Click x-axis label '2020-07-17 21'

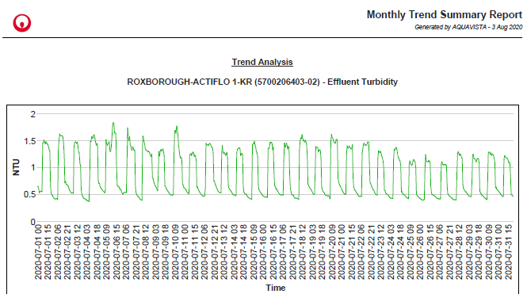coord(293,252)
